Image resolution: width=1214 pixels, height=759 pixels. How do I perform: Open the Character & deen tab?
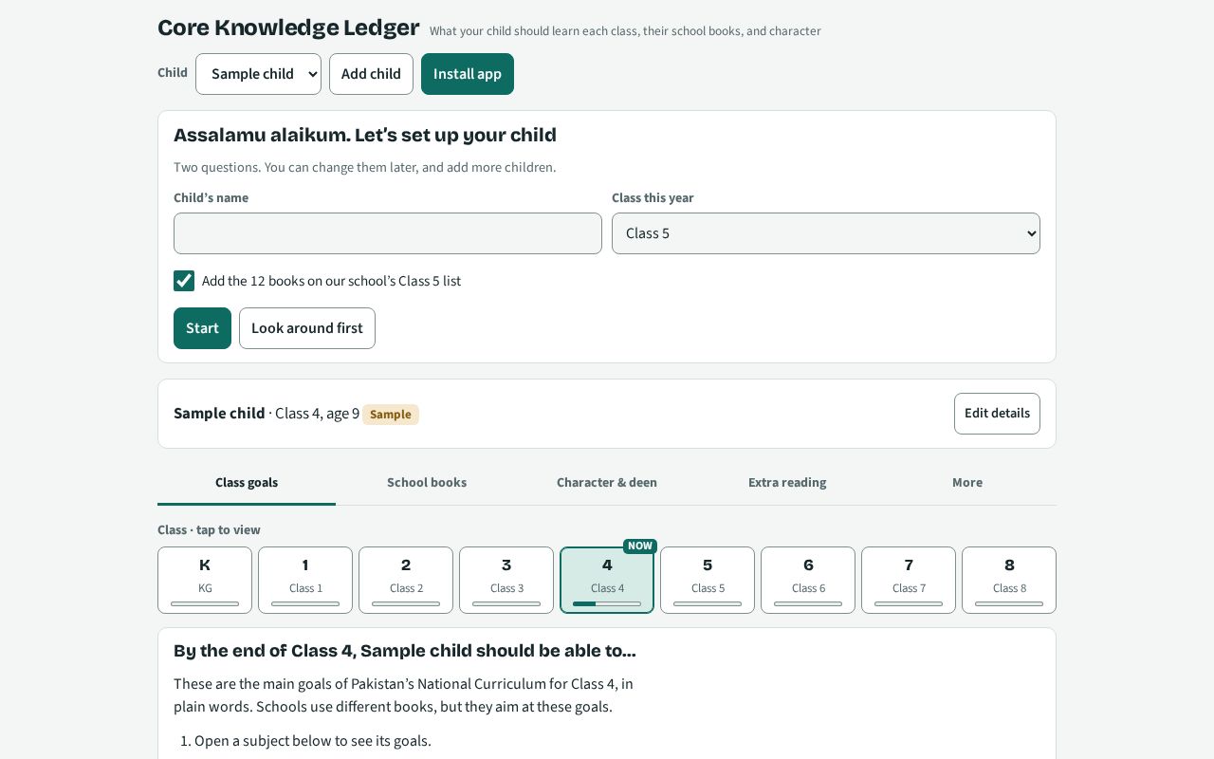tap(607, 482)
